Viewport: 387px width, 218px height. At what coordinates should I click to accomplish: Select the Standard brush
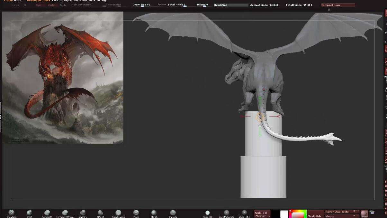pyautogui.click(x=12, y=213)
